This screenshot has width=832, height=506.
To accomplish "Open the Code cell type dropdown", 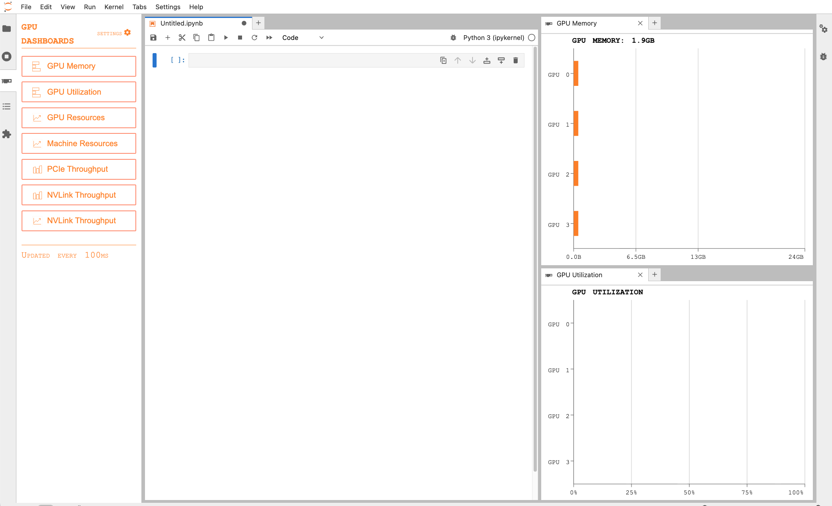I will 303,38.
